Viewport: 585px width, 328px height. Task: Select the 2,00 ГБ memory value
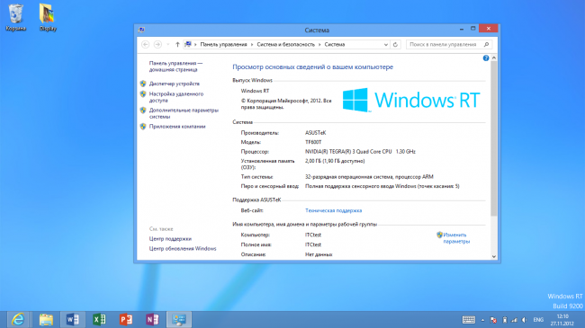335,161
